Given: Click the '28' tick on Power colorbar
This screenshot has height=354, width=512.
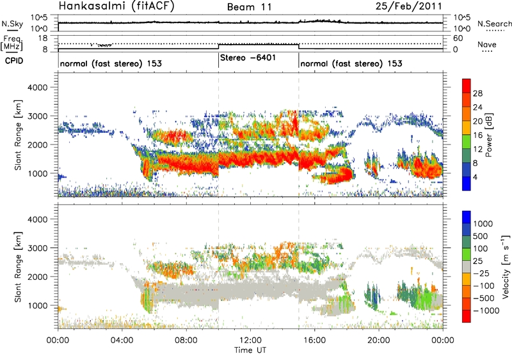Looking at the screenshot, I should tap(477, 93).
